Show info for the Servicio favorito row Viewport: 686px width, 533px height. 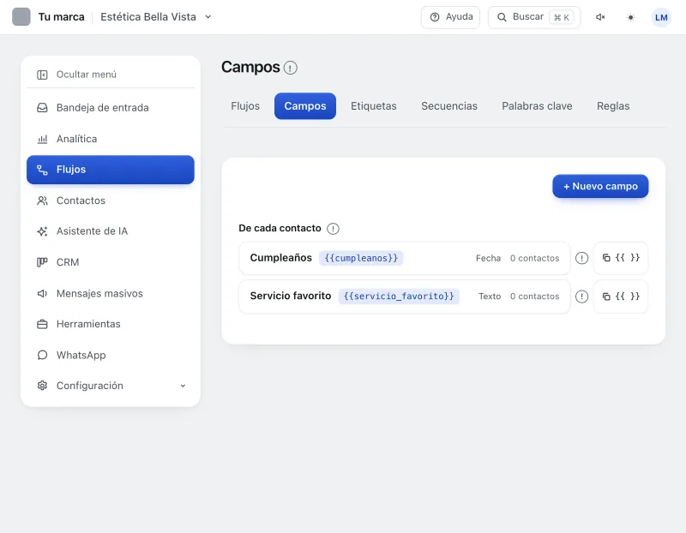click(581, 296)
